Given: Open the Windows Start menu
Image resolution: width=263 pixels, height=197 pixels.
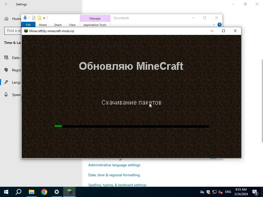Looking at the screenshot, I should pyautogui.click(x=6, y=192).
